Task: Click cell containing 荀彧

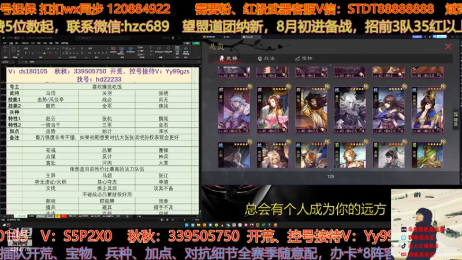Action: click(50, 150)
